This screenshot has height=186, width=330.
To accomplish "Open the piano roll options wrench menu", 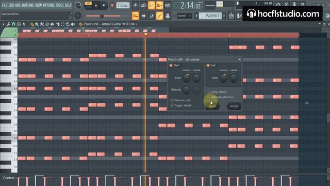I will (8, 24).
